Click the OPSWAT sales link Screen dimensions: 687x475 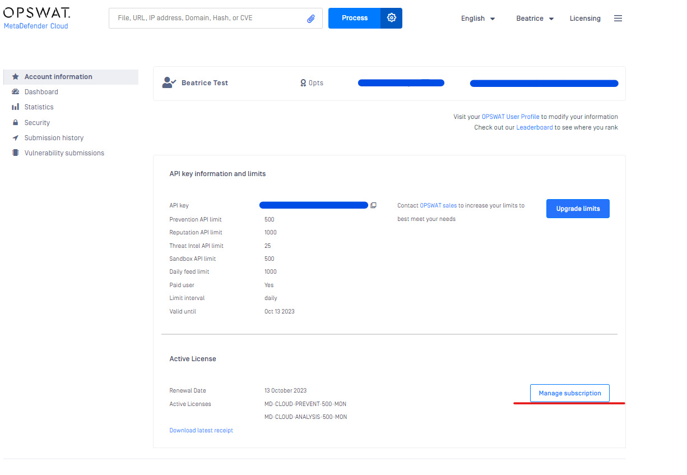tap(438, 206)
